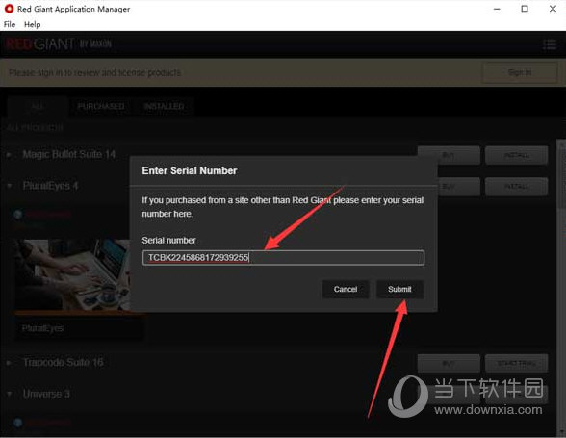
Task: Click the Trapcode Suite 16 title
Action: coord(64,362)
